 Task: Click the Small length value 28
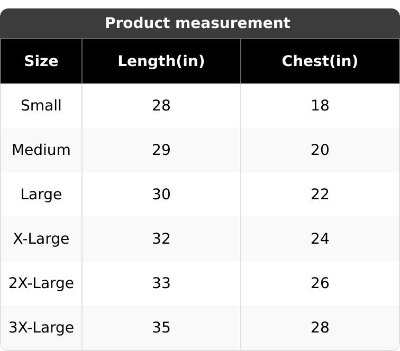click(x=161, y=106)
